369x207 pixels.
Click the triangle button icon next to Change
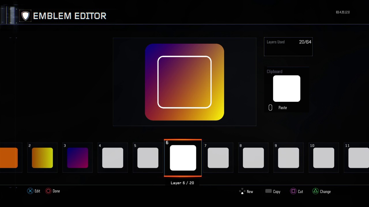click(x=316, y=191)
